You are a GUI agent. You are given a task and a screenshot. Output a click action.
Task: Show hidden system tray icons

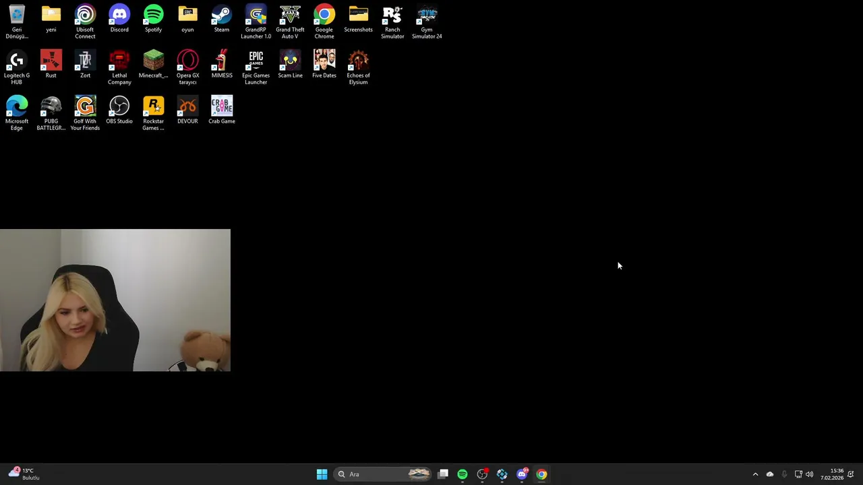click(755, 474)
